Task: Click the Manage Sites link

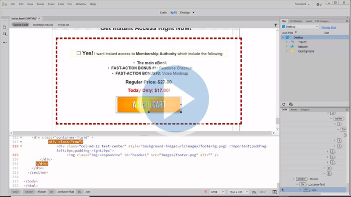Action: (329, 27)
